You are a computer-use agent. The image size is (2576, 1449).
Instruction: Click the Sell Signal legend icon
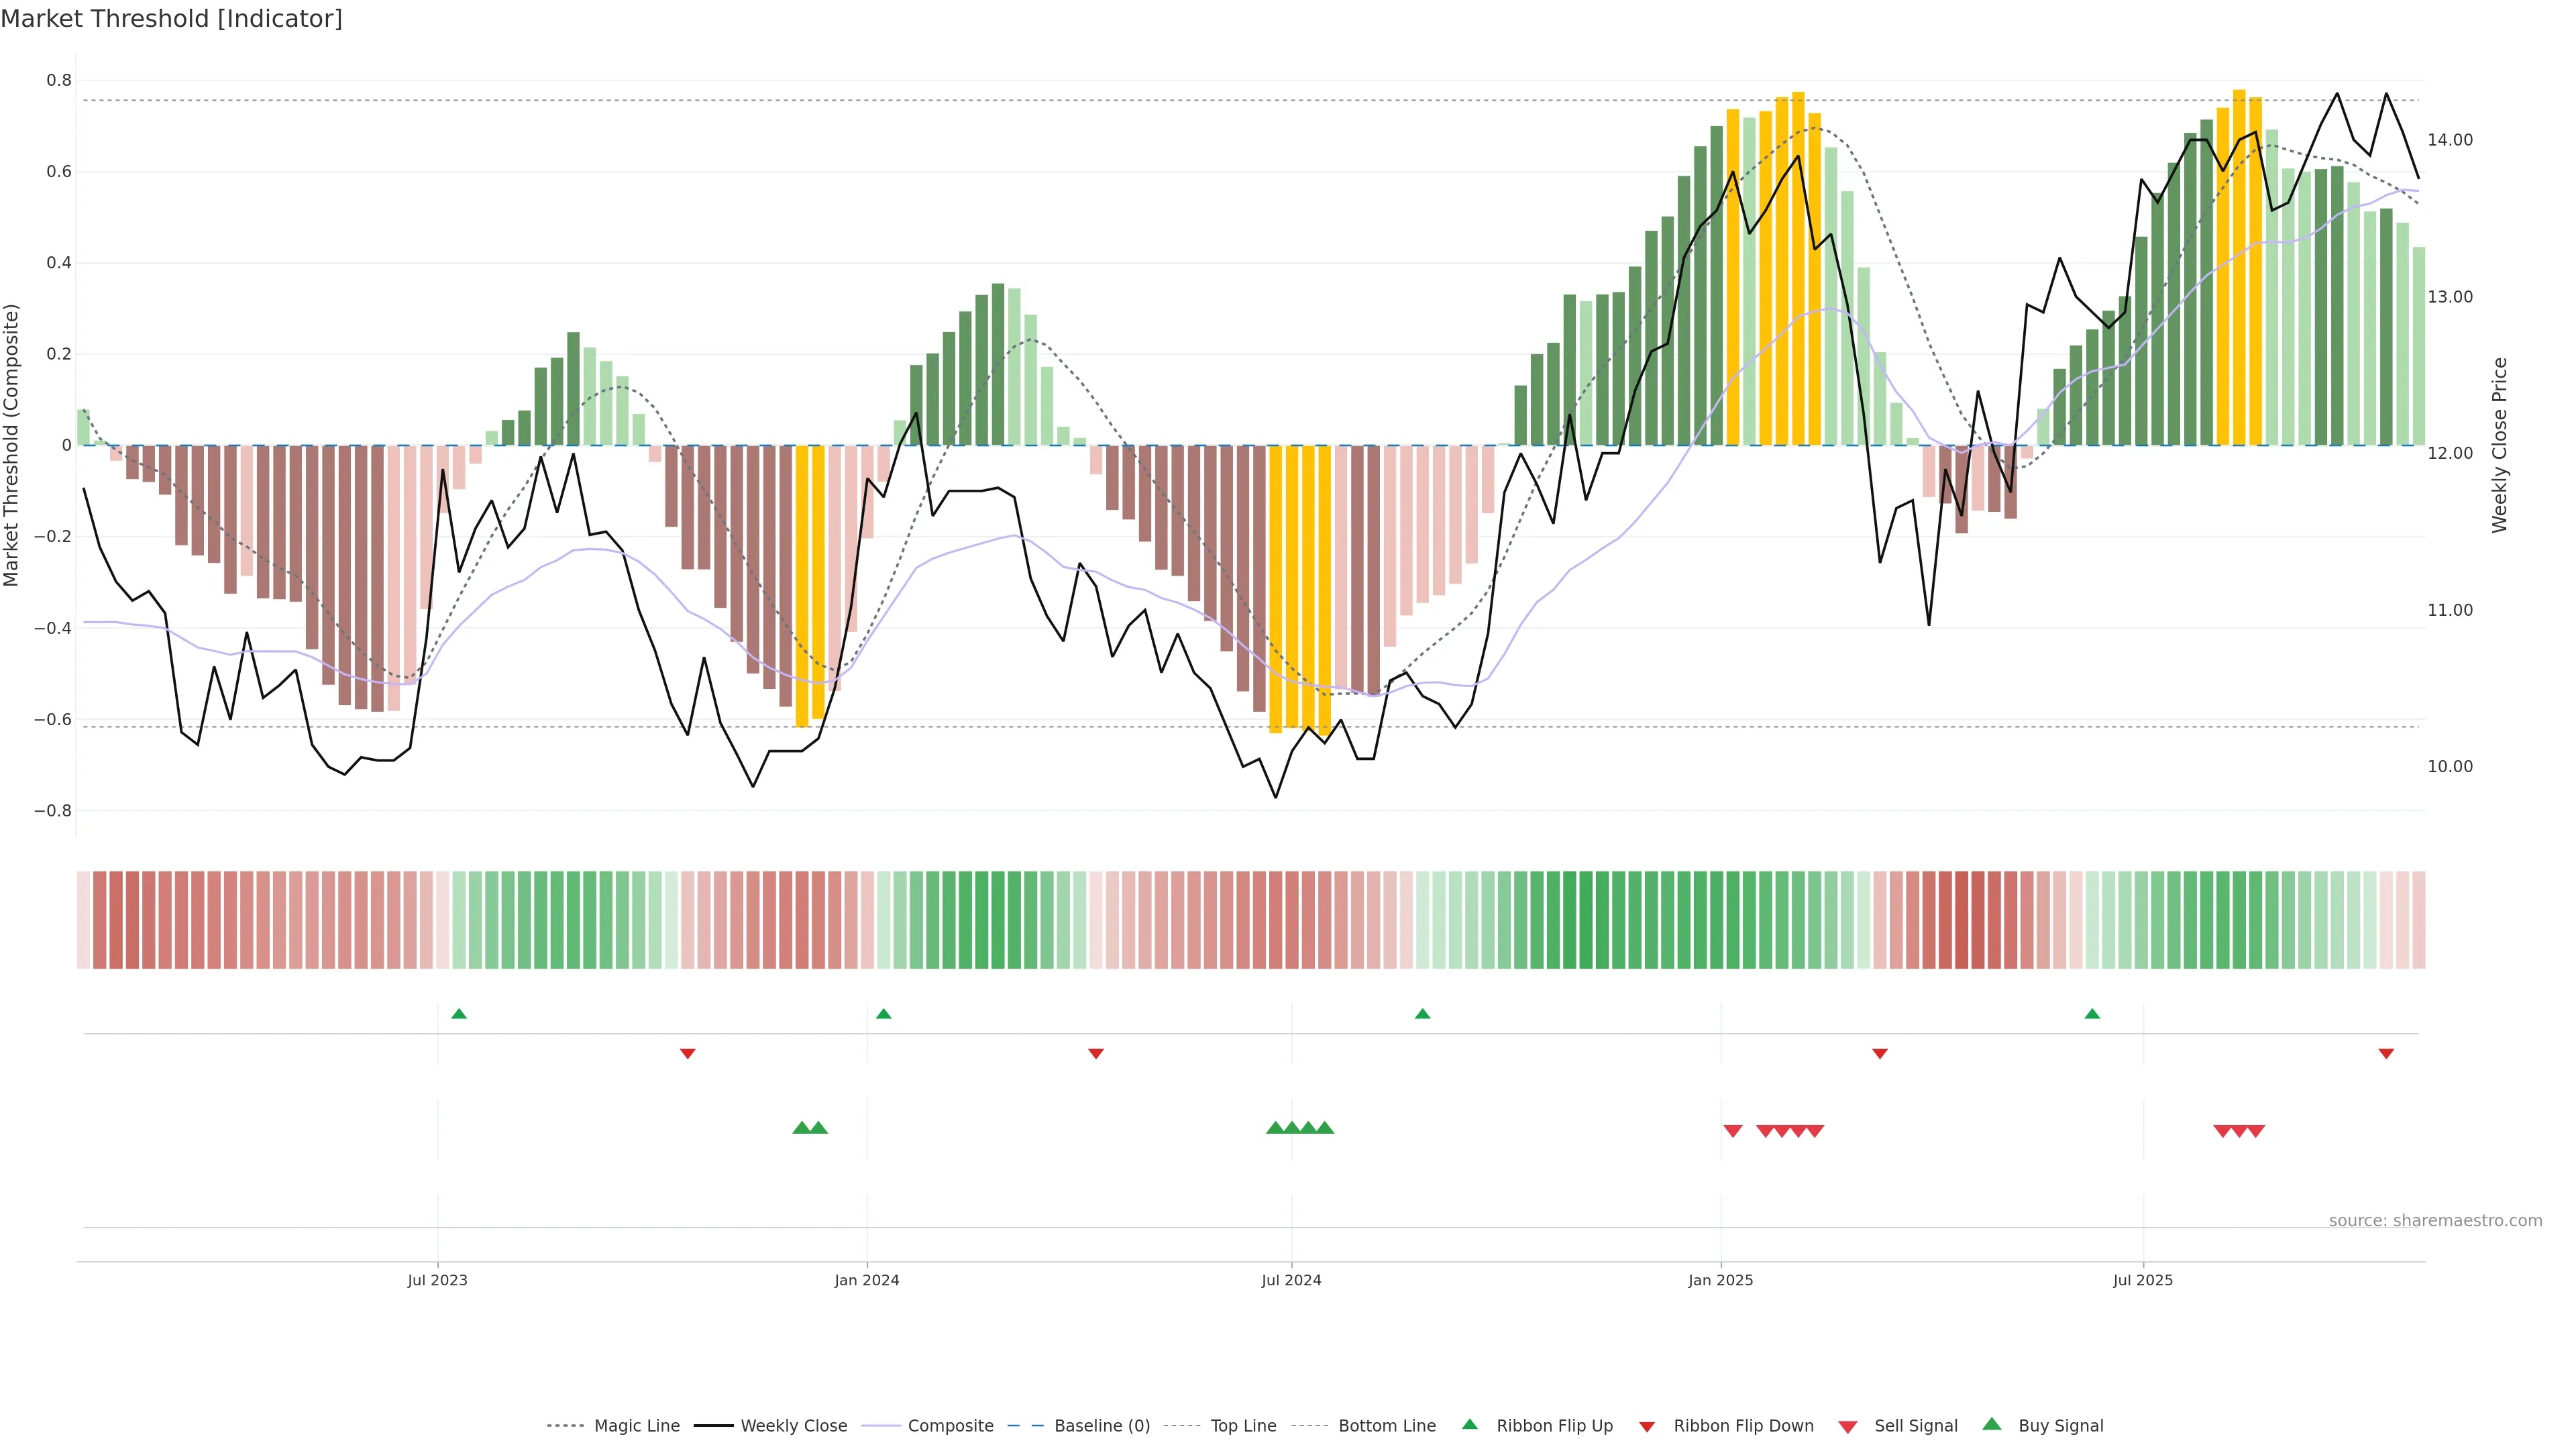[1847, 1426]
